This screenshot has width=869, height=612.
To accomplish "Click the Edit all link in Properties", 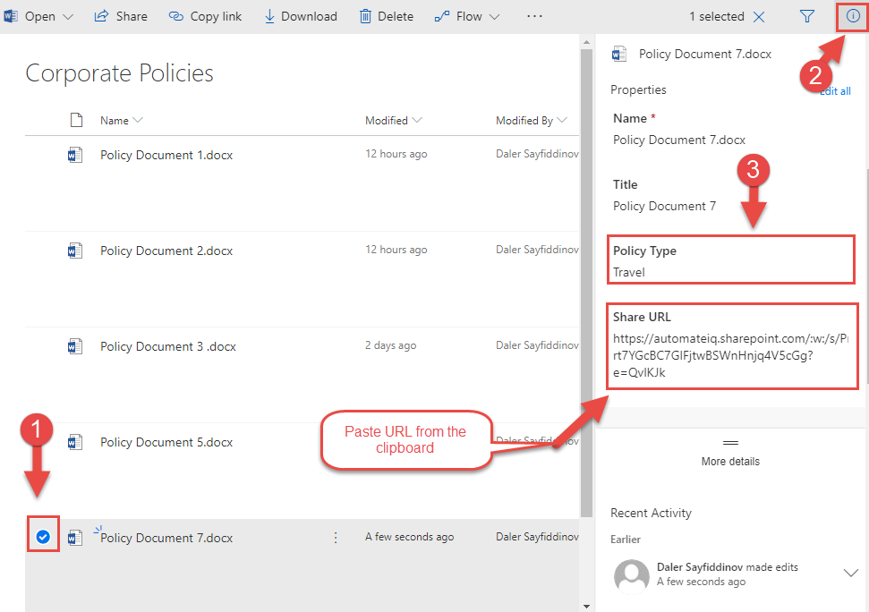I will click(x=836, y=91).
